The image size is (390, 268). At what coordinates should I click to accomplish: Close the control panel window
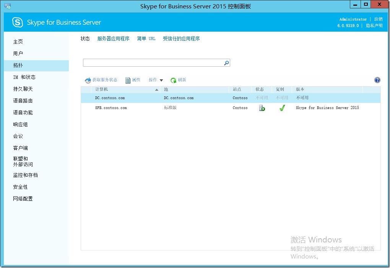[x=379, y=5]
